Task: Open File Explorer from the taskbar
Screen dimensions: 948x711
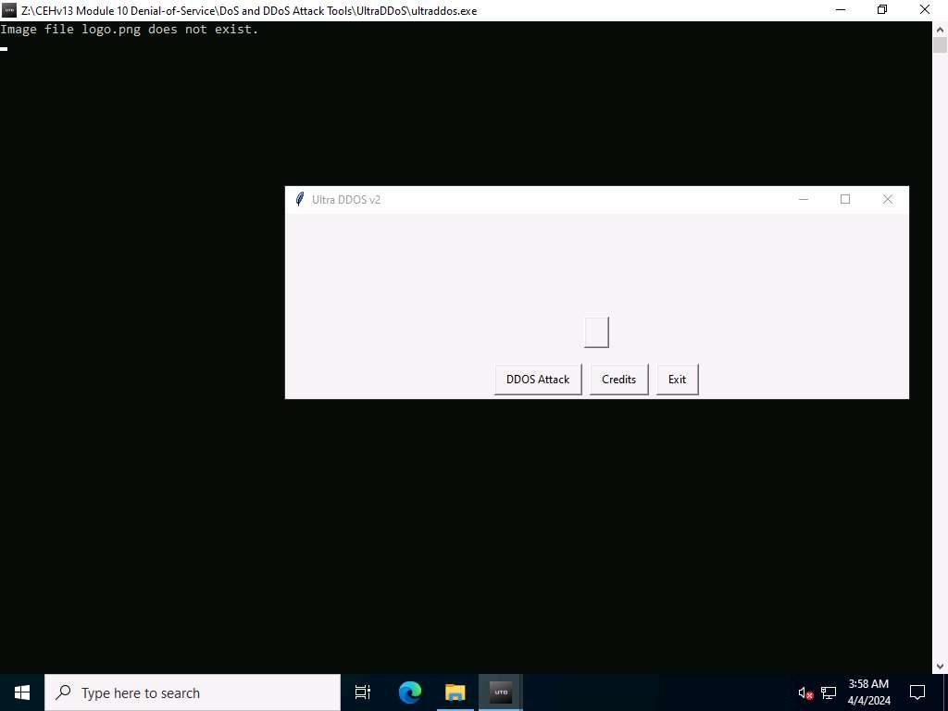Action: pos(455,692)
